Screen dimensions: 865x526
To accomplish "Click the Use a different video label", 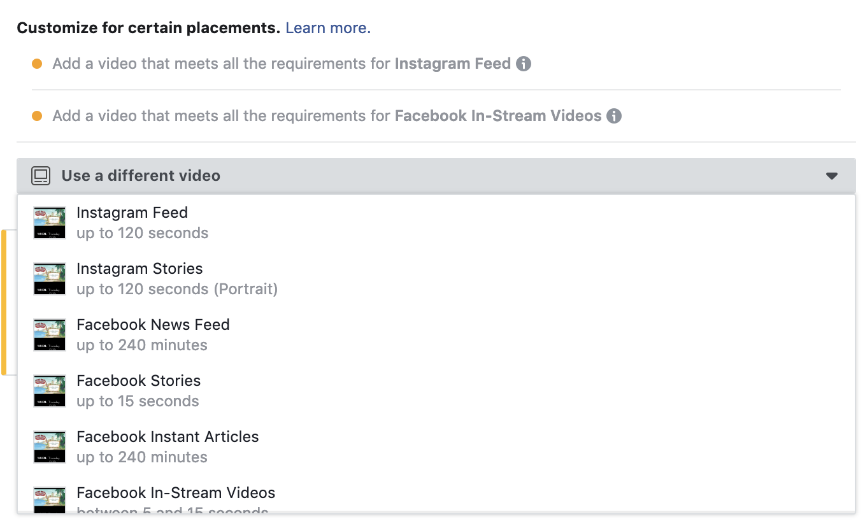I will 141,176.
